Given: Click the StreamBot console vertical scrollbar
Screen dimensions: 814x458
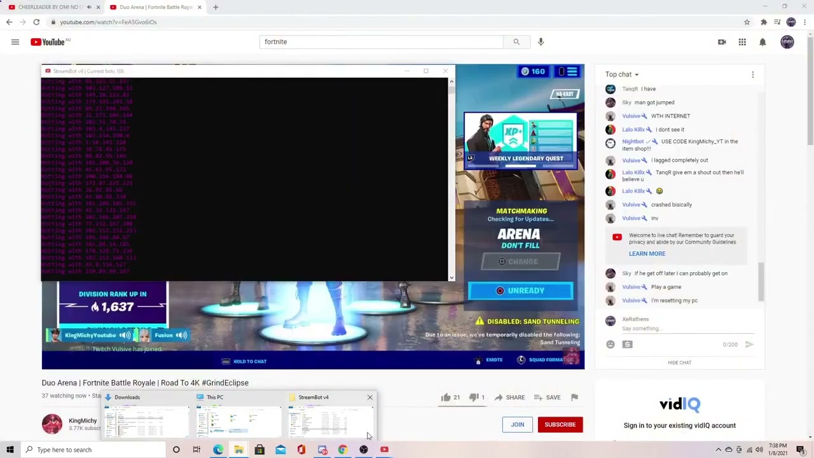Looking at the screenshot, I should 452,179.
